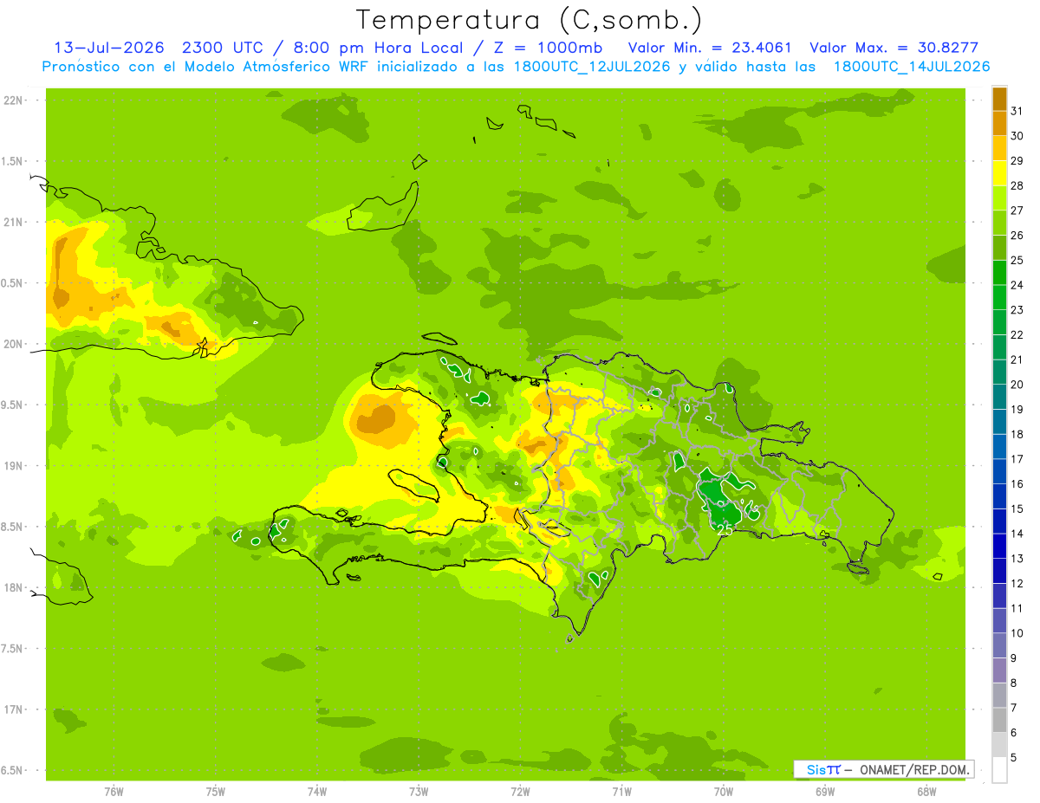This screenshot has height=803, width=1040.
Task: Click the "73W" longitude label
Action: coord(419,791)
